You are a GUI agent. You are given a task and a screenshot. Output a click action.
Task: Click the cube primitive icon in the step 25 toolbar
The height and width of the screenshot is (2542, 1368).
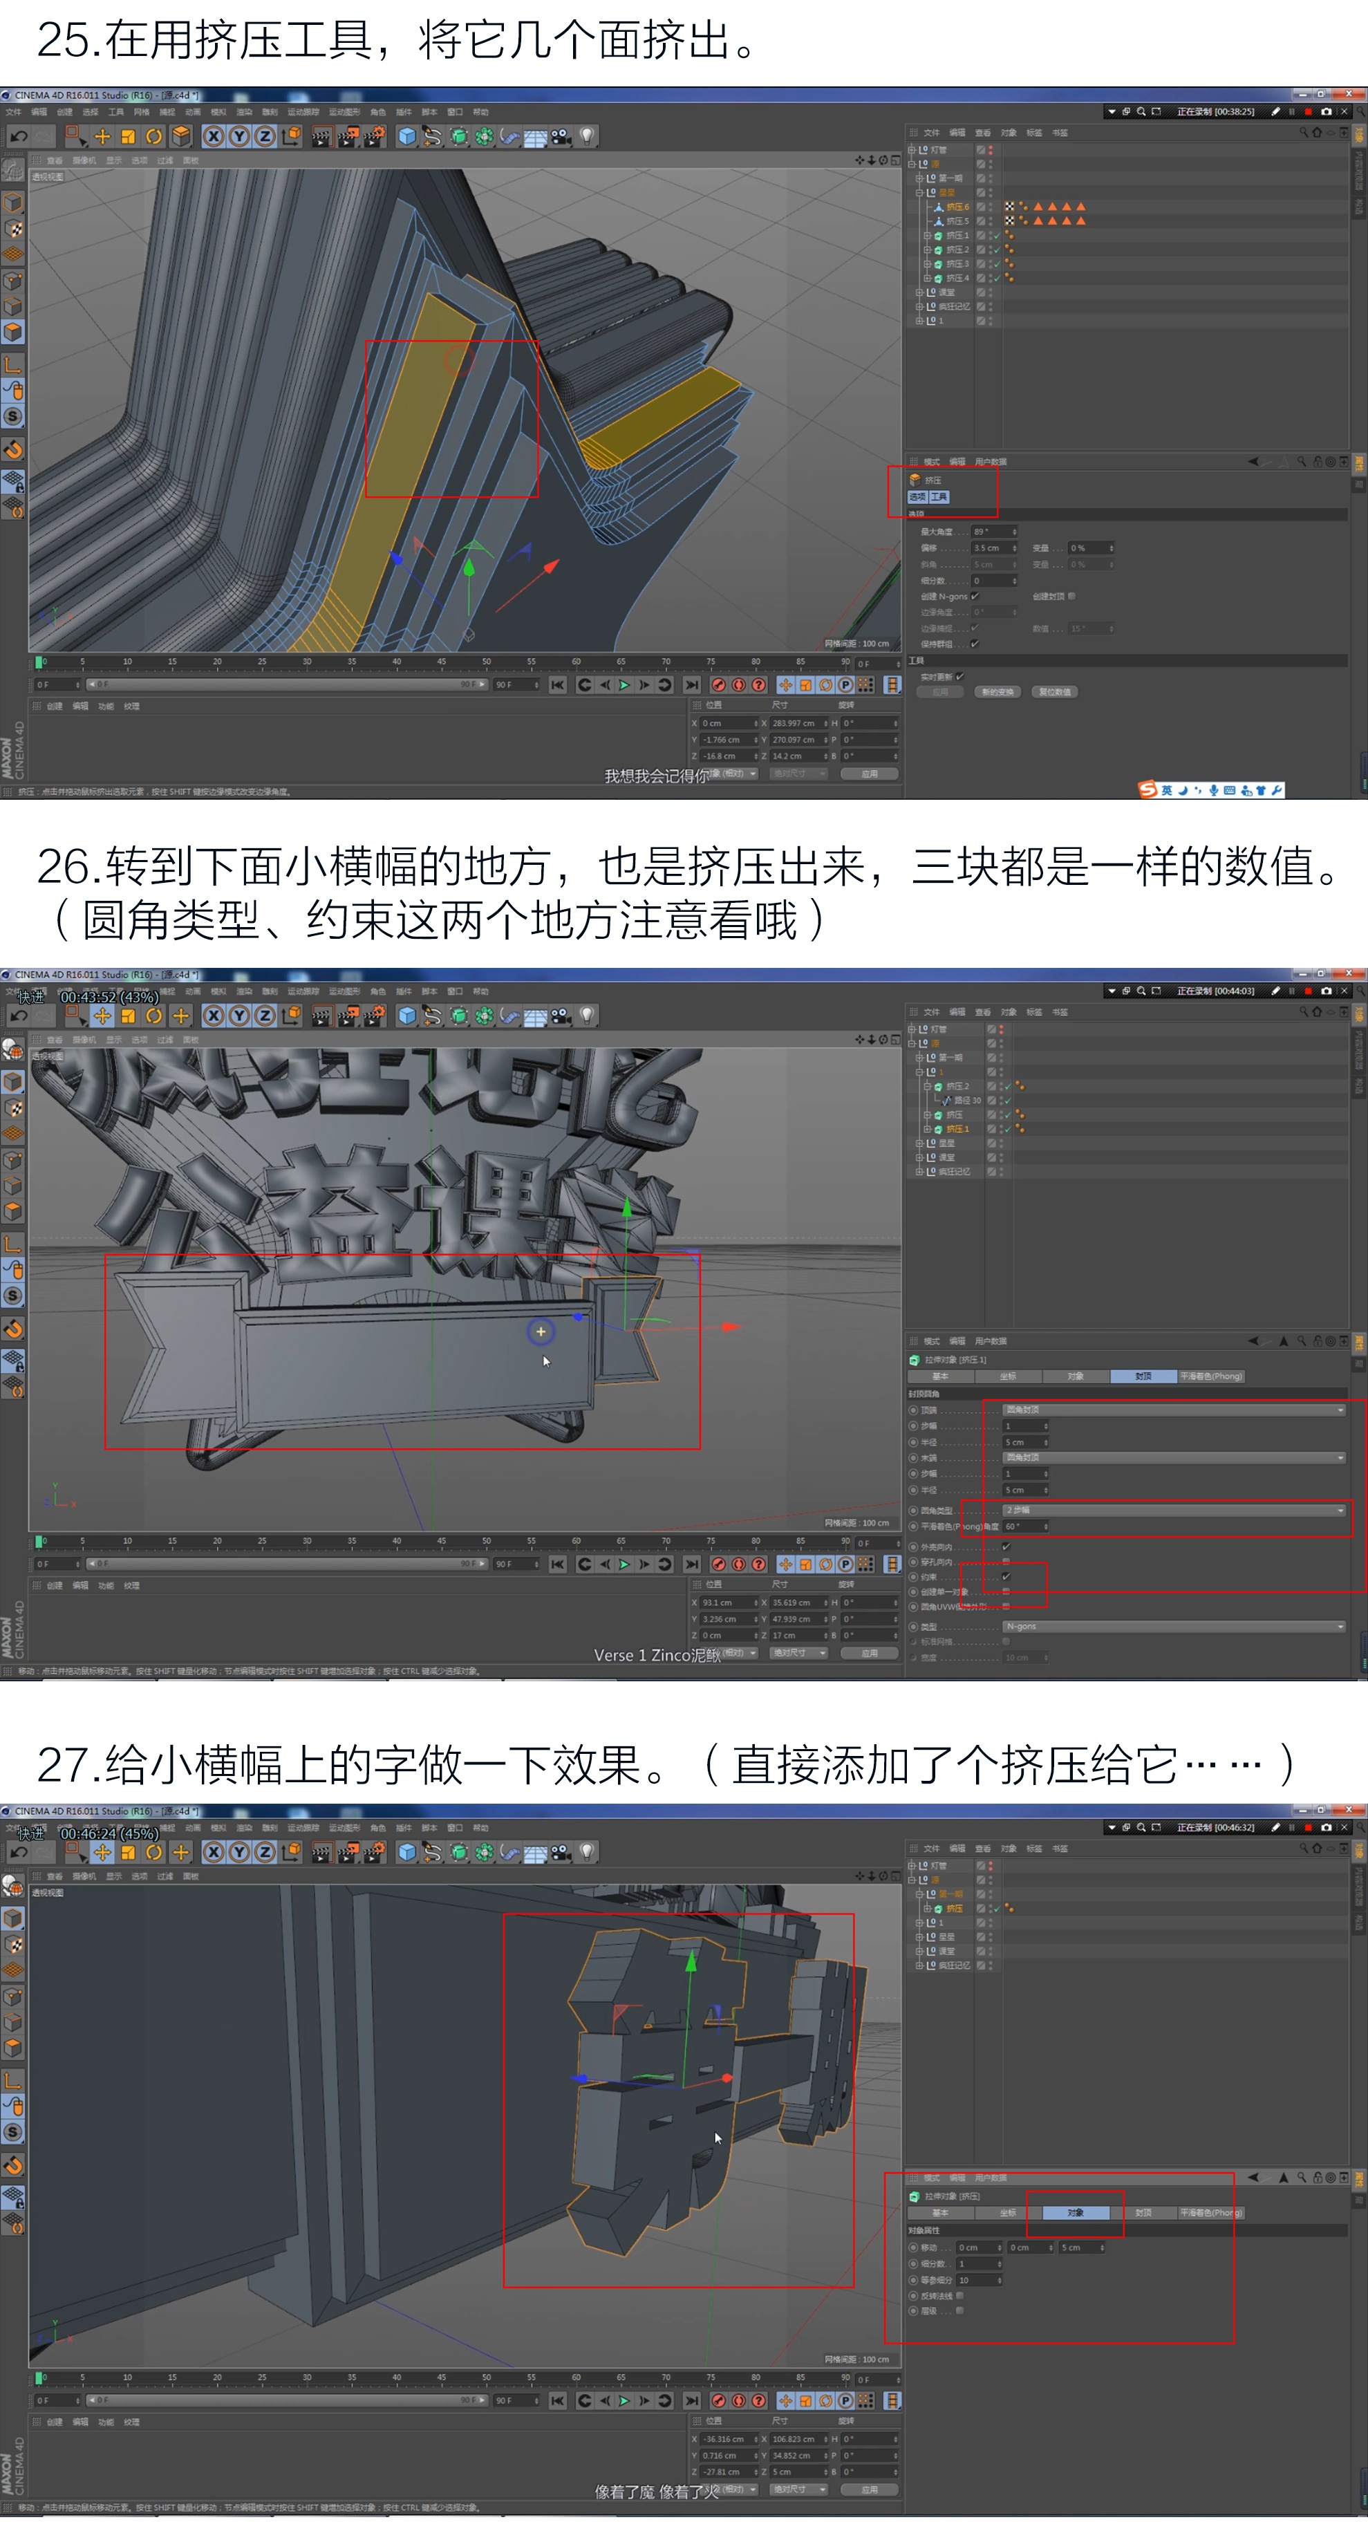coord(406,136)
